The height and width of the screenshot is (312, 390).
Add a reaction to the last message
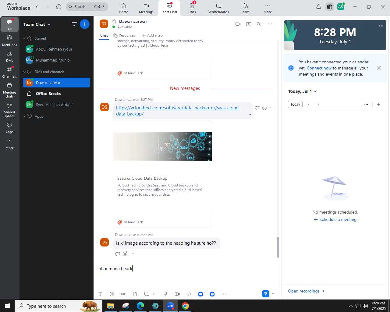pos(125,254)
